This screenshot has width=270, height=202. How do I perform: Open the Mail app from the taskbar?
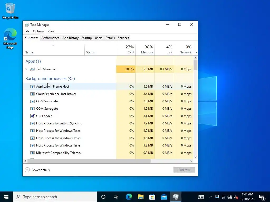[x=164, y=197]
